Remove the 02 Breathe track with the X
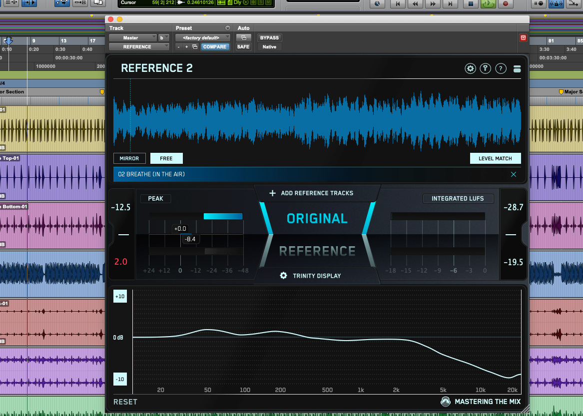583x416 pixels. pos(514,174)
